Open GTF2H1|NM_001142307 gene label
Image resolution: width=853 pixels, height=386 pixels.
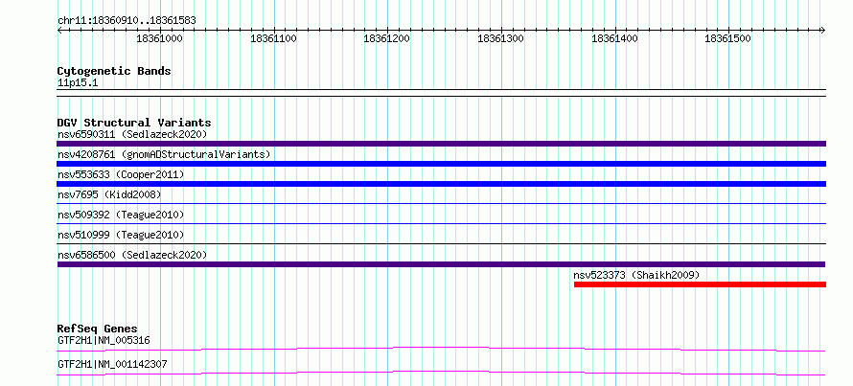[112, 364]
